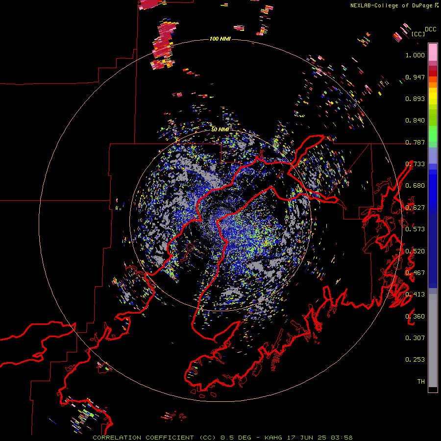Viewport: 441px width, 441px height.
Task: Click the TH threshold label on legend
Action: pos(421,382)
